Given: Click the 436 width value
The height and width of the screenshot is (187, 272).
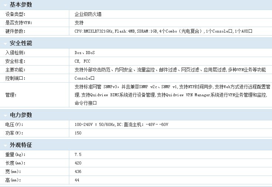Looking at the screenshot, I should click(78, 171).
